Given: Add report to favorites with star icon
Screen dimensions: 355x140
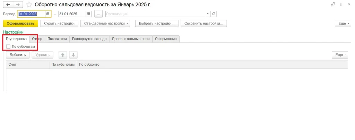Looking at the screenshot, I should (29, 4).
